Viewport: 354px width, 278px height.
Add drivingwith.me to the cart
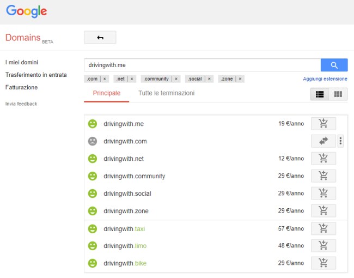(x=323, y=124)
